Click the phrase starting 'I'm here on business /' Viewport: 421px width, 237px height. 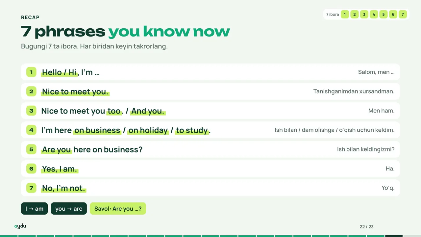pos(126,130)
